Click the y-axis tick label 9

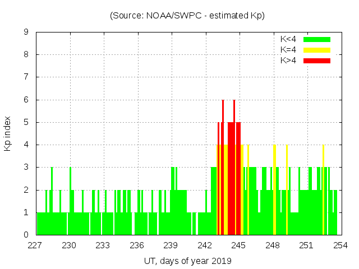[26, 33]
